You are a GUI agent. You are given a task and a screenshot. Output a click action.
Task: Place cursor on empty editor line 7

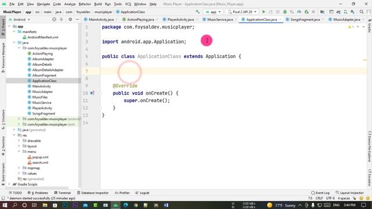coord(234,71)
